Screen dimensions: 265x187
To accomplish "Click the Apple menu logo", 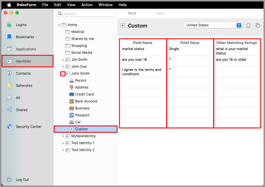I will tap(9, 5).
